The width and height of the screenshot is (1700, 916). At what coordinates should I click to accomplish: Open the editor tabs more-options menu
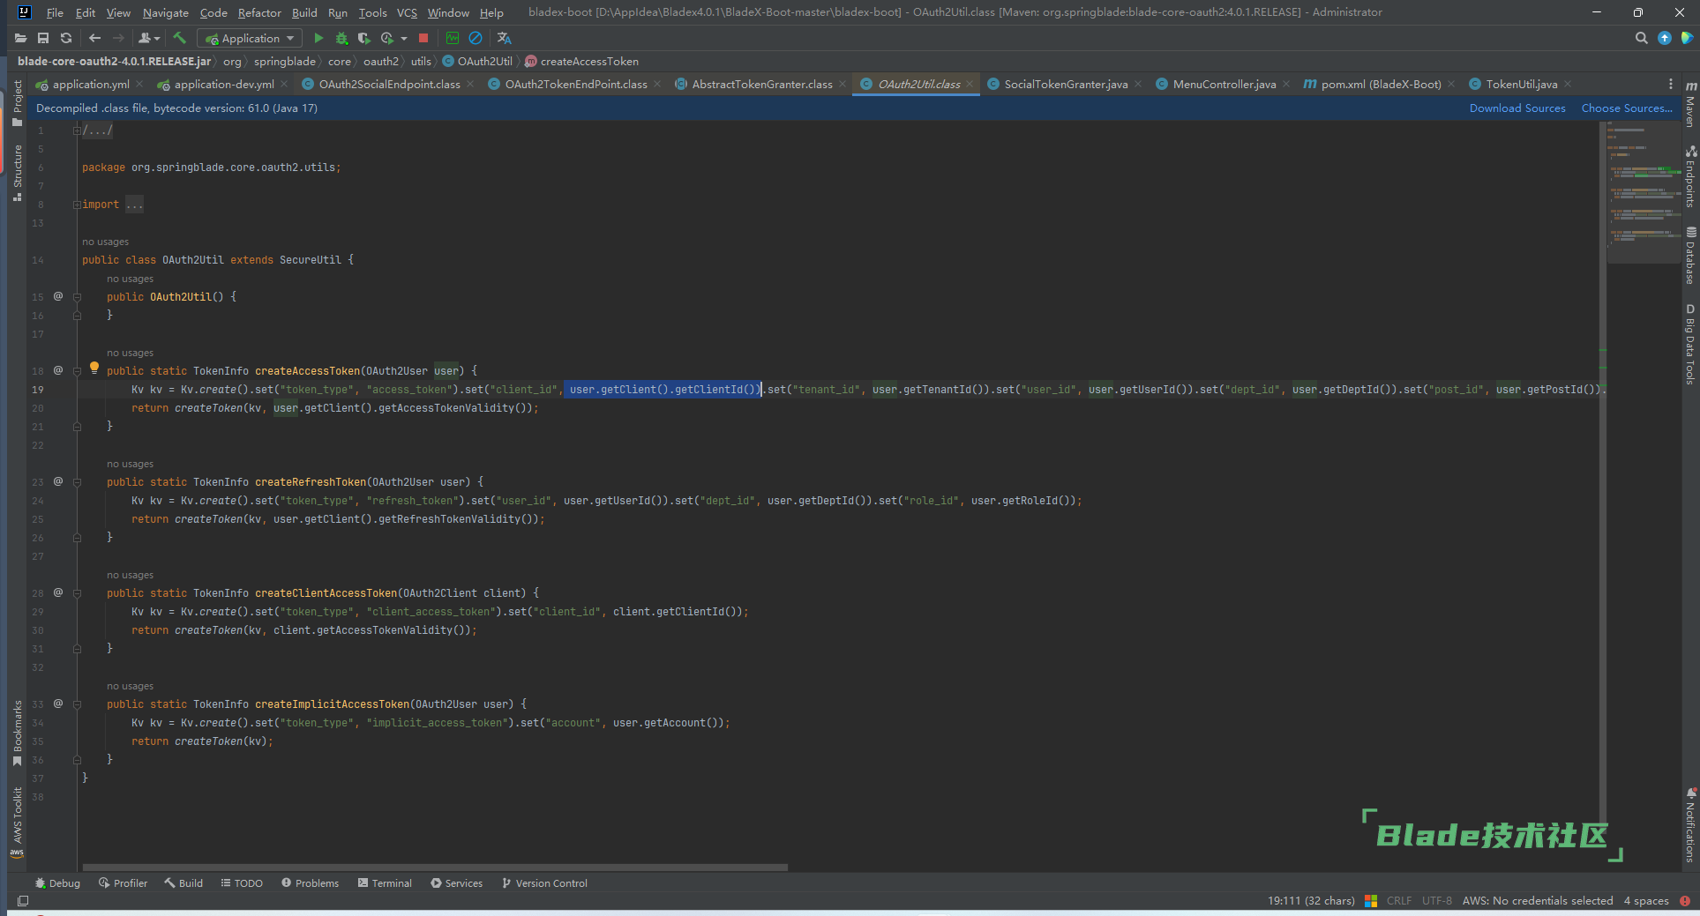click(1670, 84)
